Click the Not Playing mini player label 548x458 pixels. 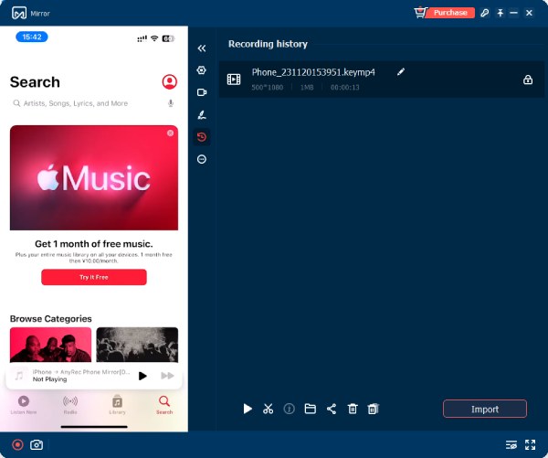(x=49, y=379)
